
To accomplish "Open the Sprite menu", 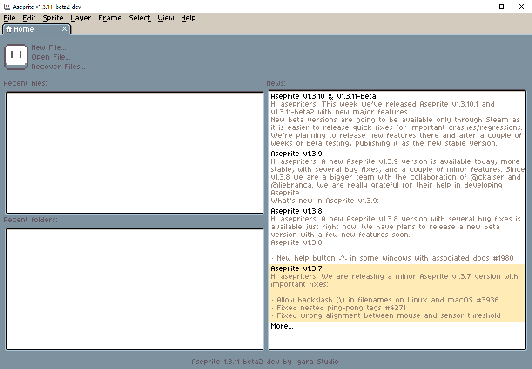I will tap(53, 18).
